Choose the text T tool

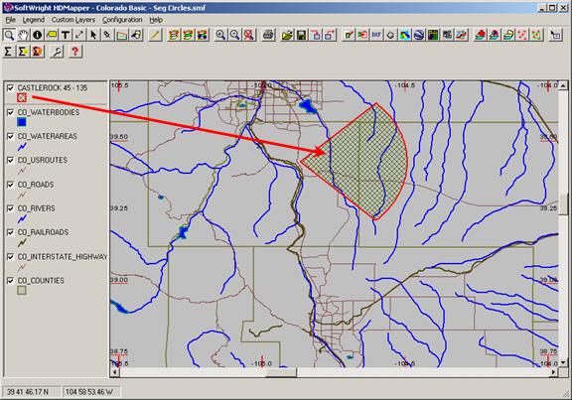click(66, 35)
